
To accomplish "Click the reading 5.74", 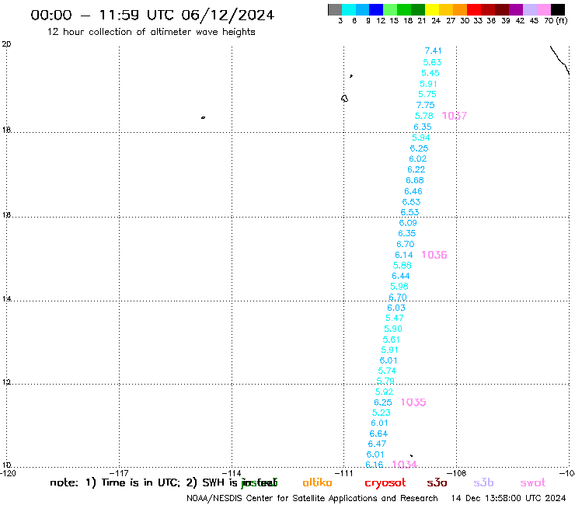I will 387,371.
